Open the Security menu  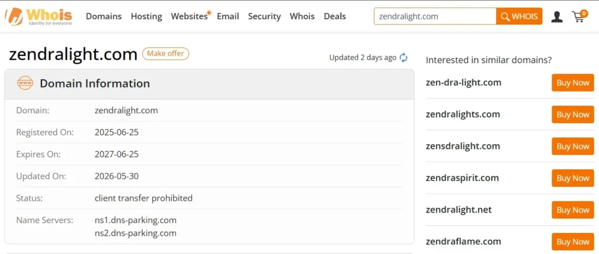pyautogui.click(x=264, y=16)
